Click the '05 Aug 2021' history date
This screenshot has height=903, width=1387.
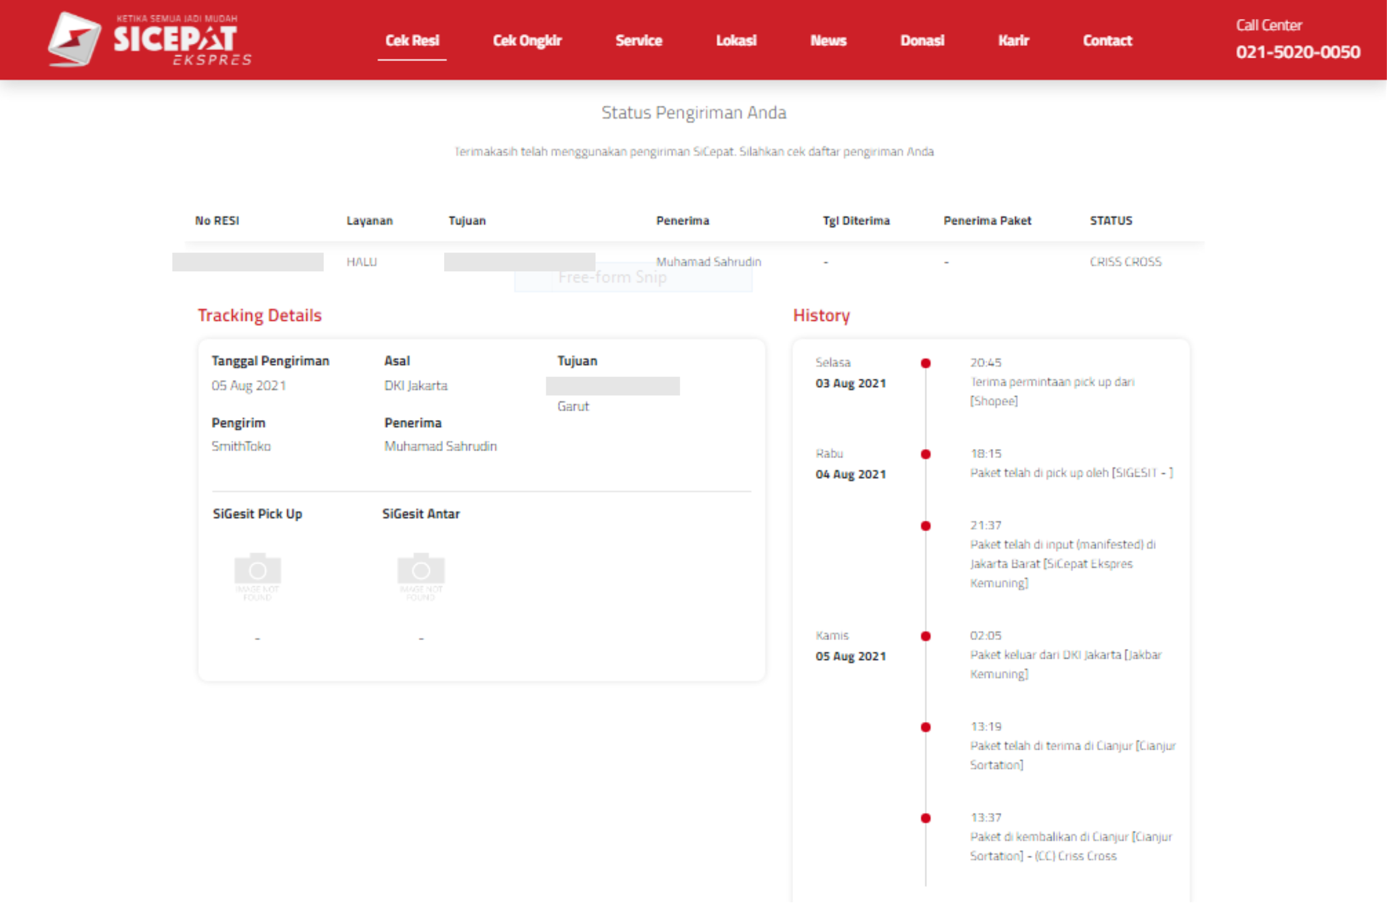(x=851, y=656)
